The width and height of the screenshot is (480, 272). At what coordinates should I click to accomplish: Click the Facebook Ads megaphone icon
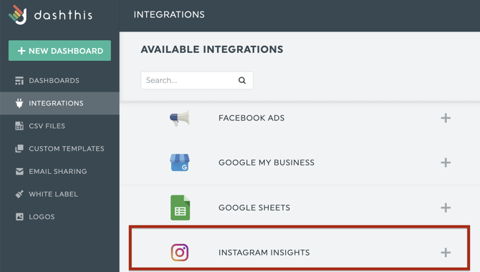(x=180, y=118)
